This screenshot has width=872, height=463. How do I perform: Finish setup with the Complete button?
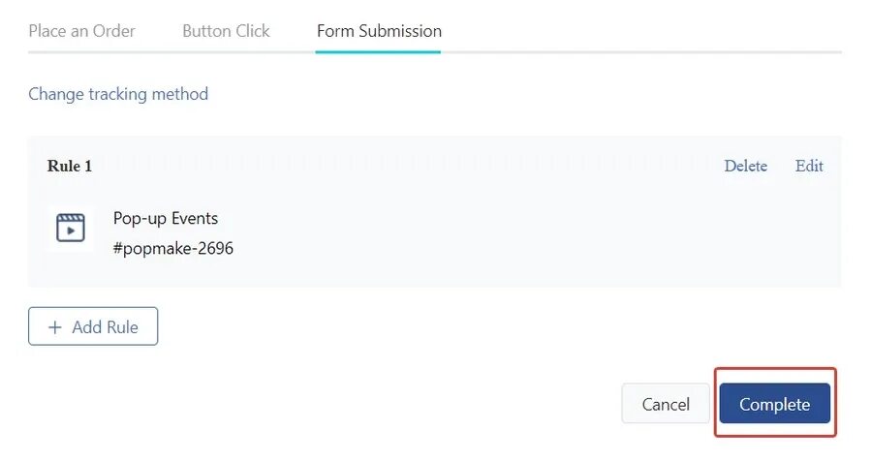pos(775,404)
